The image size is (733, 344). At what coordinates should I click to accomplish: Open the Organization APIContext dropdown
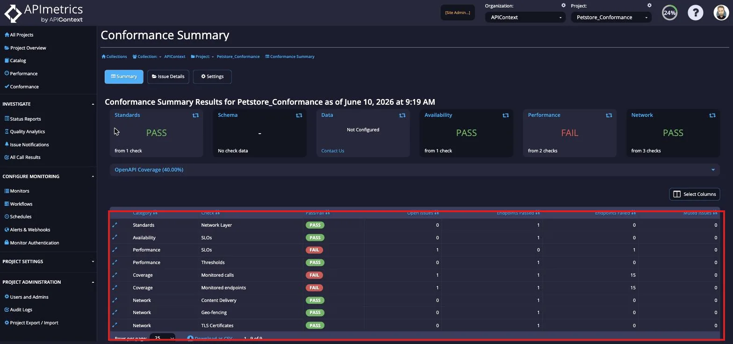[525, 17]
